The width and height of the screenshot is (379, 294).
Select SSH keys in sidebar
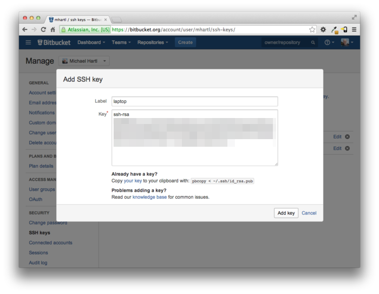pyautogui.click(x=40, y=233)
